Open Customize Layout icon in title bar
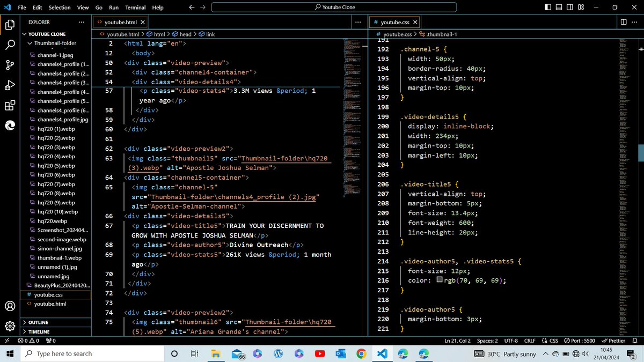Screen dimensions: 644x362 [581, 8]
